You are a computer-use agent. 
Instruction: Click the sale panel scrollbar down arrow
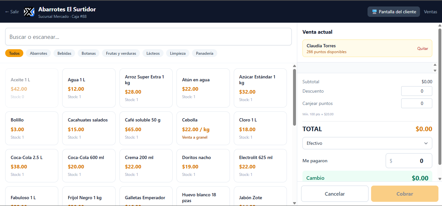pos(440,179)
